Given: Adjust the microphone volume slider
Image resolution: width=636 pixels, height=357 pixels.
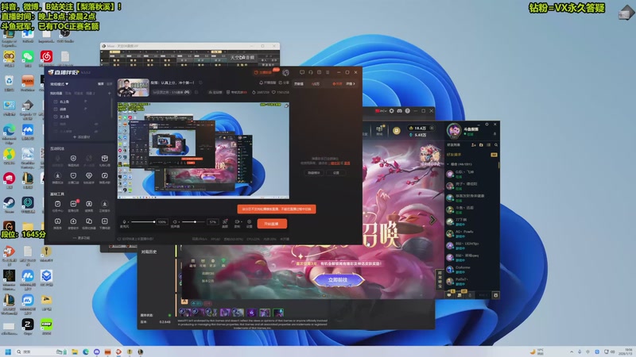Looking at the screenshot, I should pyautogui.click(x=143, y=222).
